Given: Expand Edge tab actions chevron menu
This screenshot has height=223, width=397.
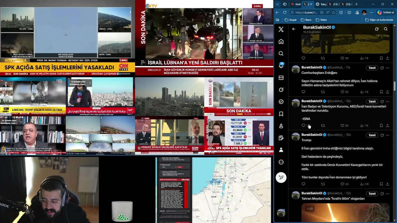Looking at the screenshot, I should point(277,4).
